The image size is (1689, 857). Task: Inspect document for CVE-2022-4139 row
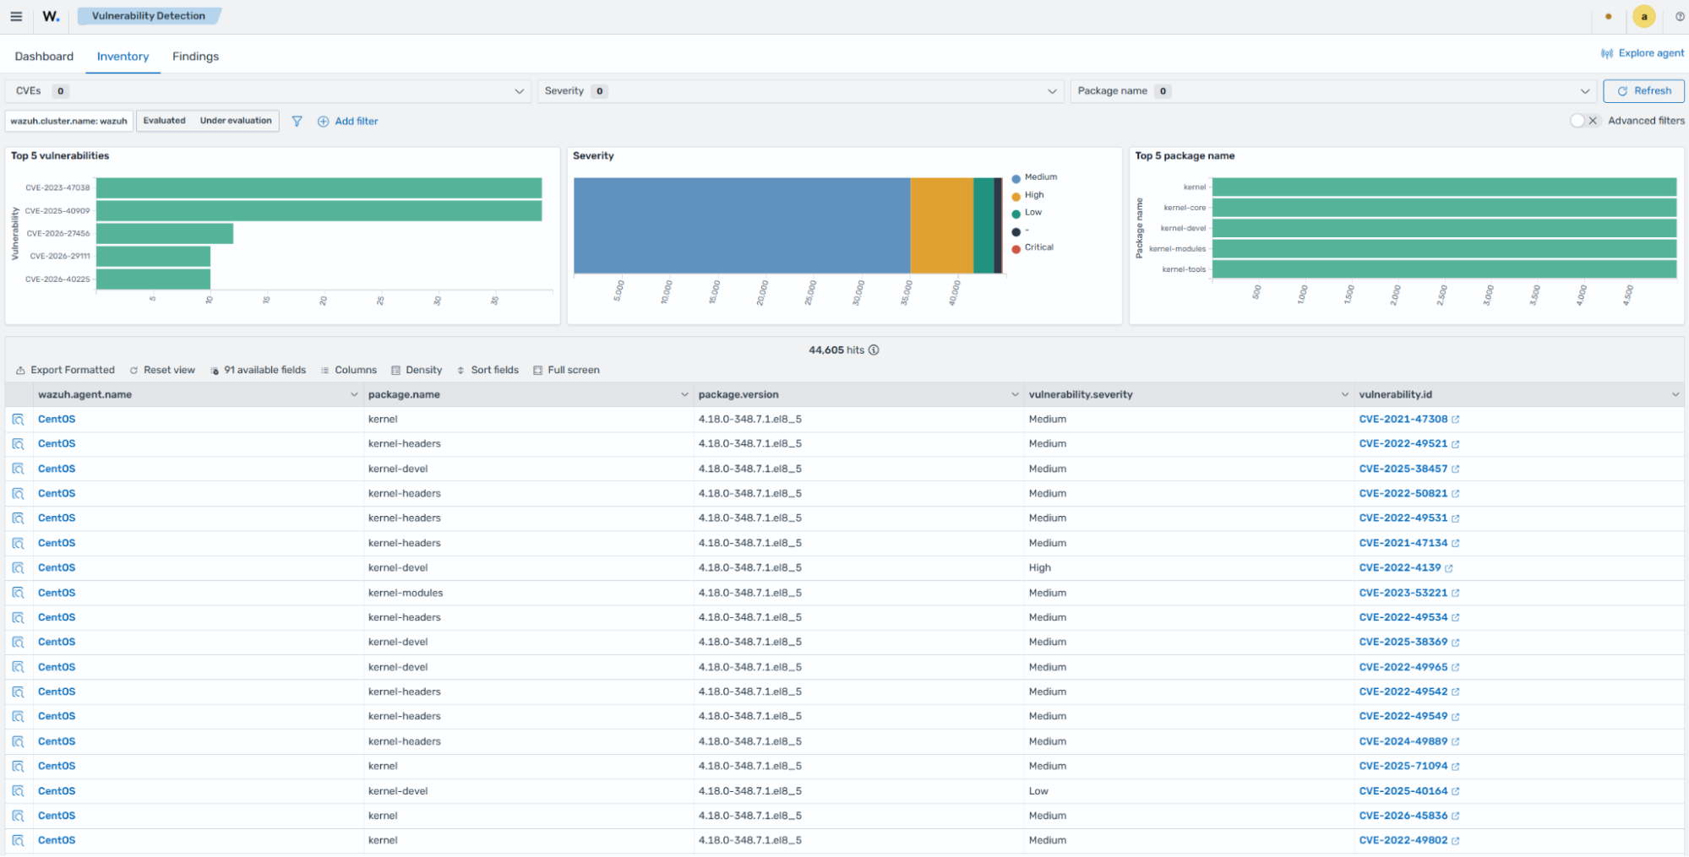[x=18, y=568]
